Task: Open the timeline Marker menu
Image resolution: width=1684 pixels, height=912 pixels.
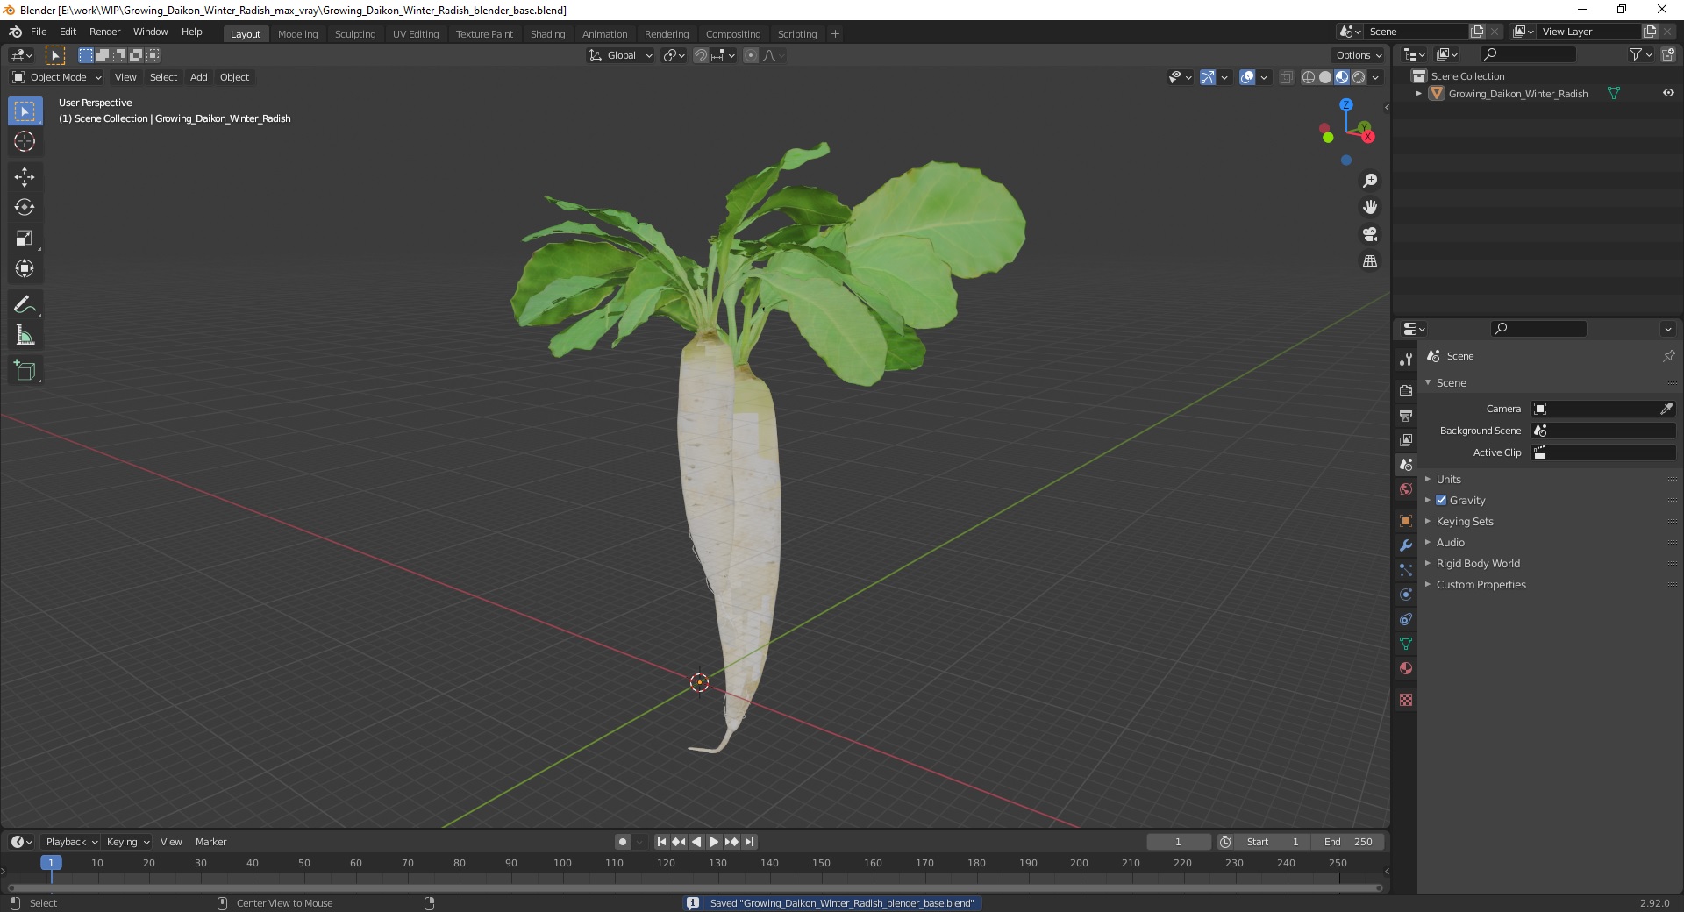Action: click(x=210, y=842)
